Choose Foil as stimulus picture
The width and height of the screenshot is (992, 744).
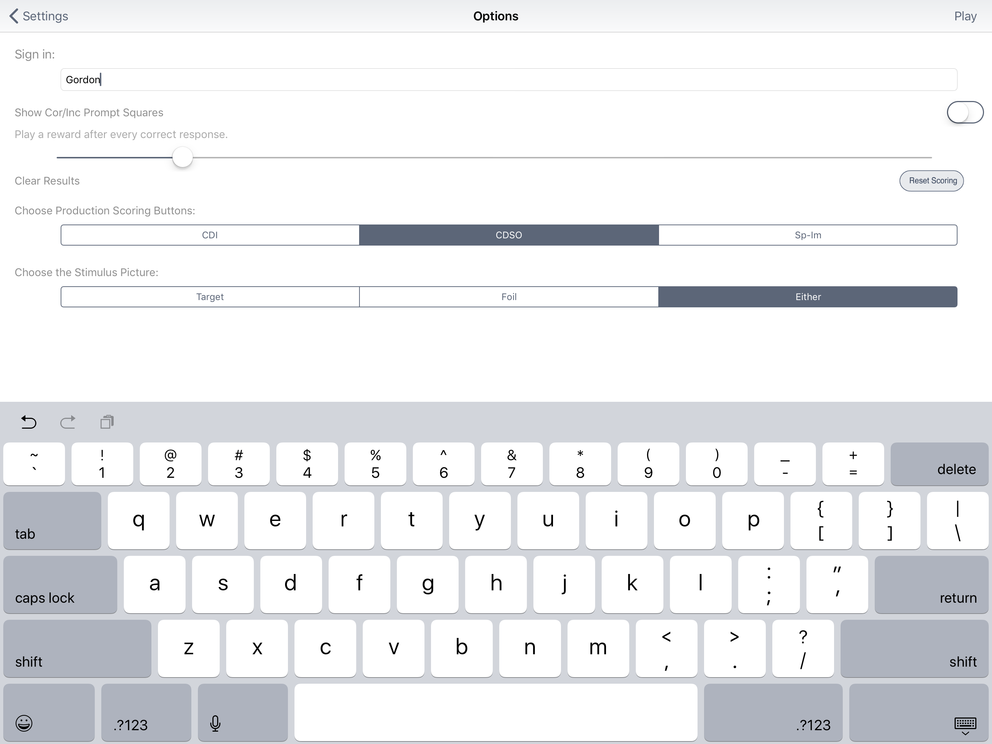pyautogui.click(x=509, y=296)
